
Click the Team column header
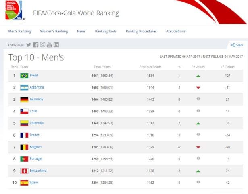24,67
